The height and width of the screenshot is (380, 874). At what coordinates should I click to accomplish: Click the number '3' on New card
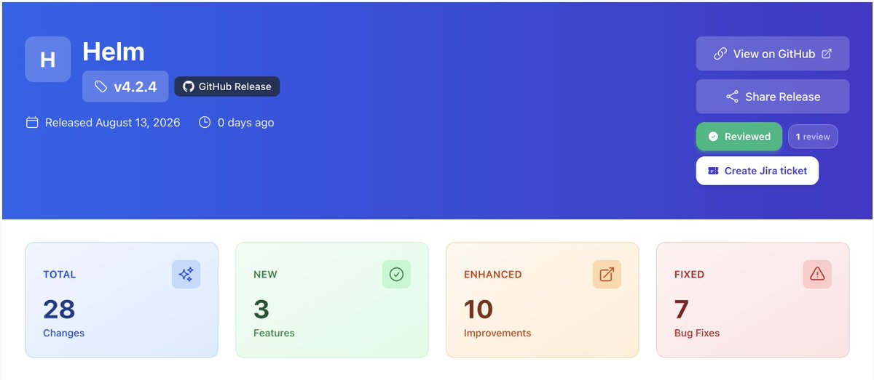[x=261, y=310]
